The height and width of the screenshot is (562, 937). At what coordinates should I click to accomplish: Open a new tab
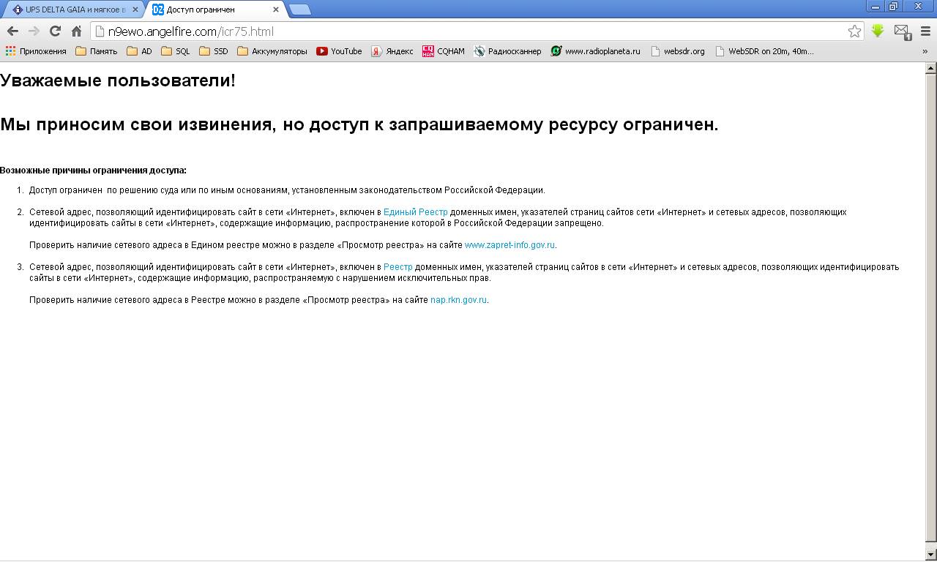point(300,10)
